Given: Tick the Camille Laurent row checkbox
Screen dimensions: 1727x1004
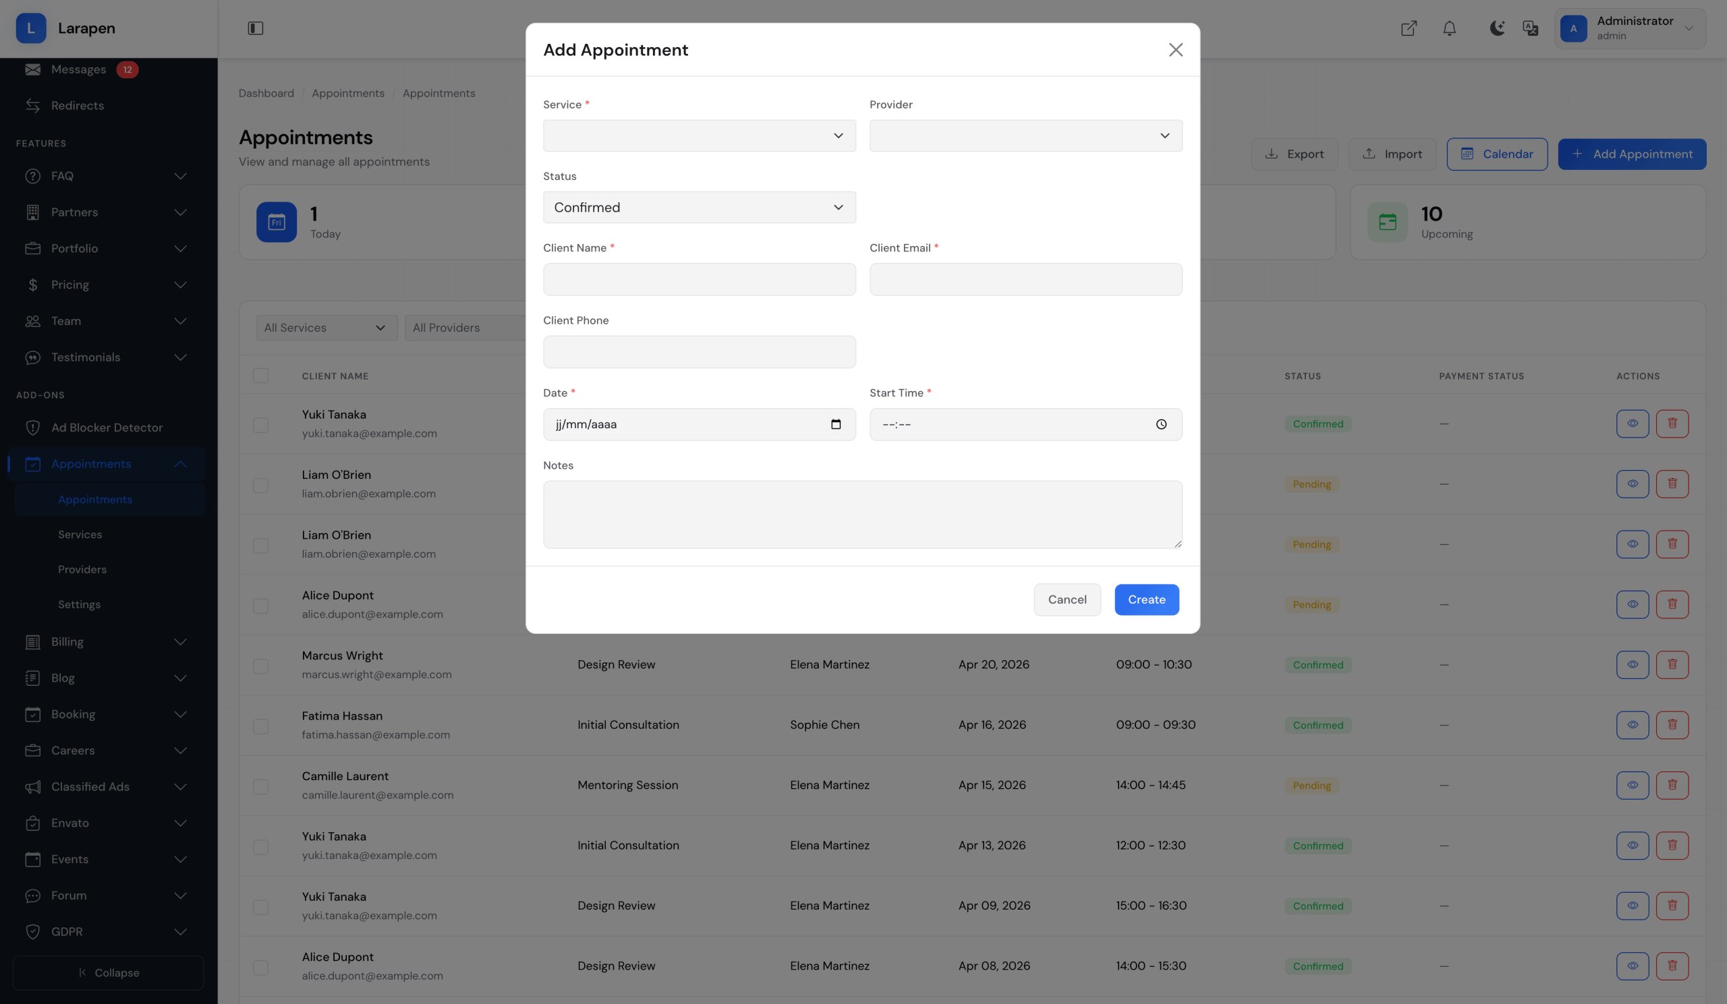Looking at the screenshot, I should (x=260, y=786).
